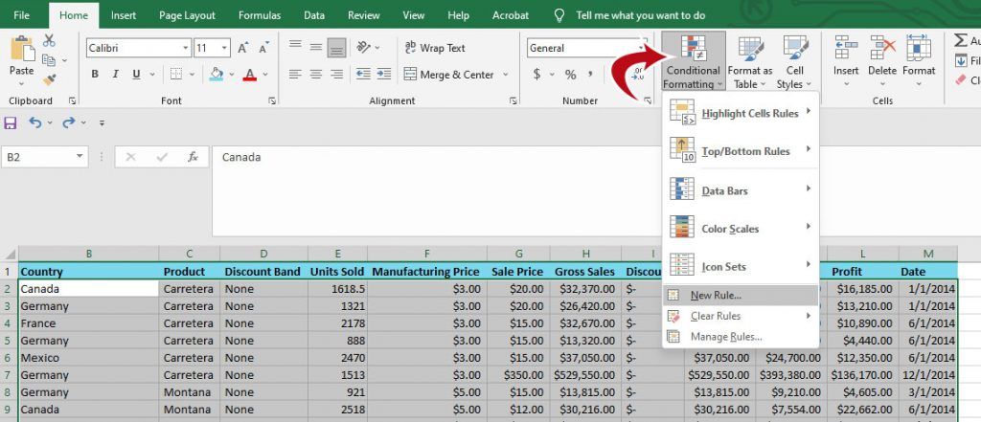The image size is (981, 422).
Task: Click the Format Painter brush icon
Action: point(49,80)
